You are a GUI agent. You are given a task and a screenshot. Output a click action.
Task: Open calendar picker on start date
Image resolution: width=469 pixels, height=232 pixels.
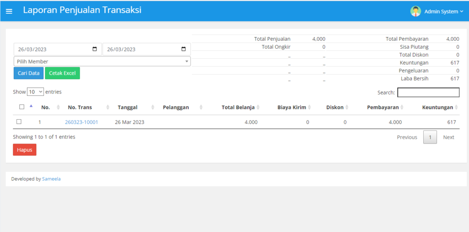95,50
